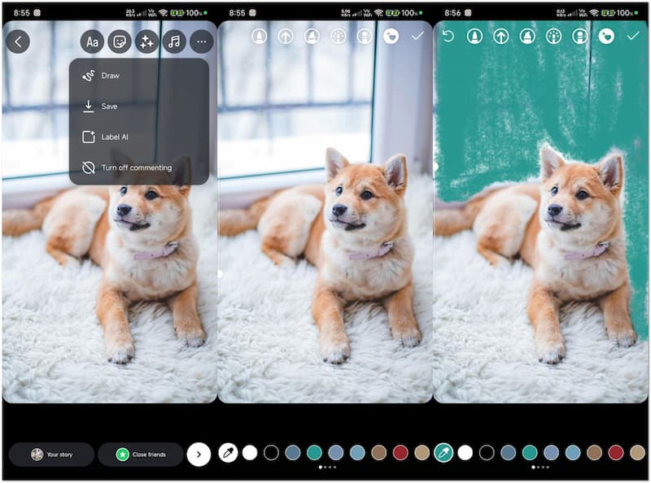This screenshot has width=651, height=483.
Task: Toggle the Your story audience option
Action: [x=52, y=455]
